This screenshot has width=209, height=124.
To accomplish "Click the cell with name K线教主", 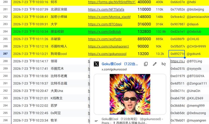I will coord(57,98).
